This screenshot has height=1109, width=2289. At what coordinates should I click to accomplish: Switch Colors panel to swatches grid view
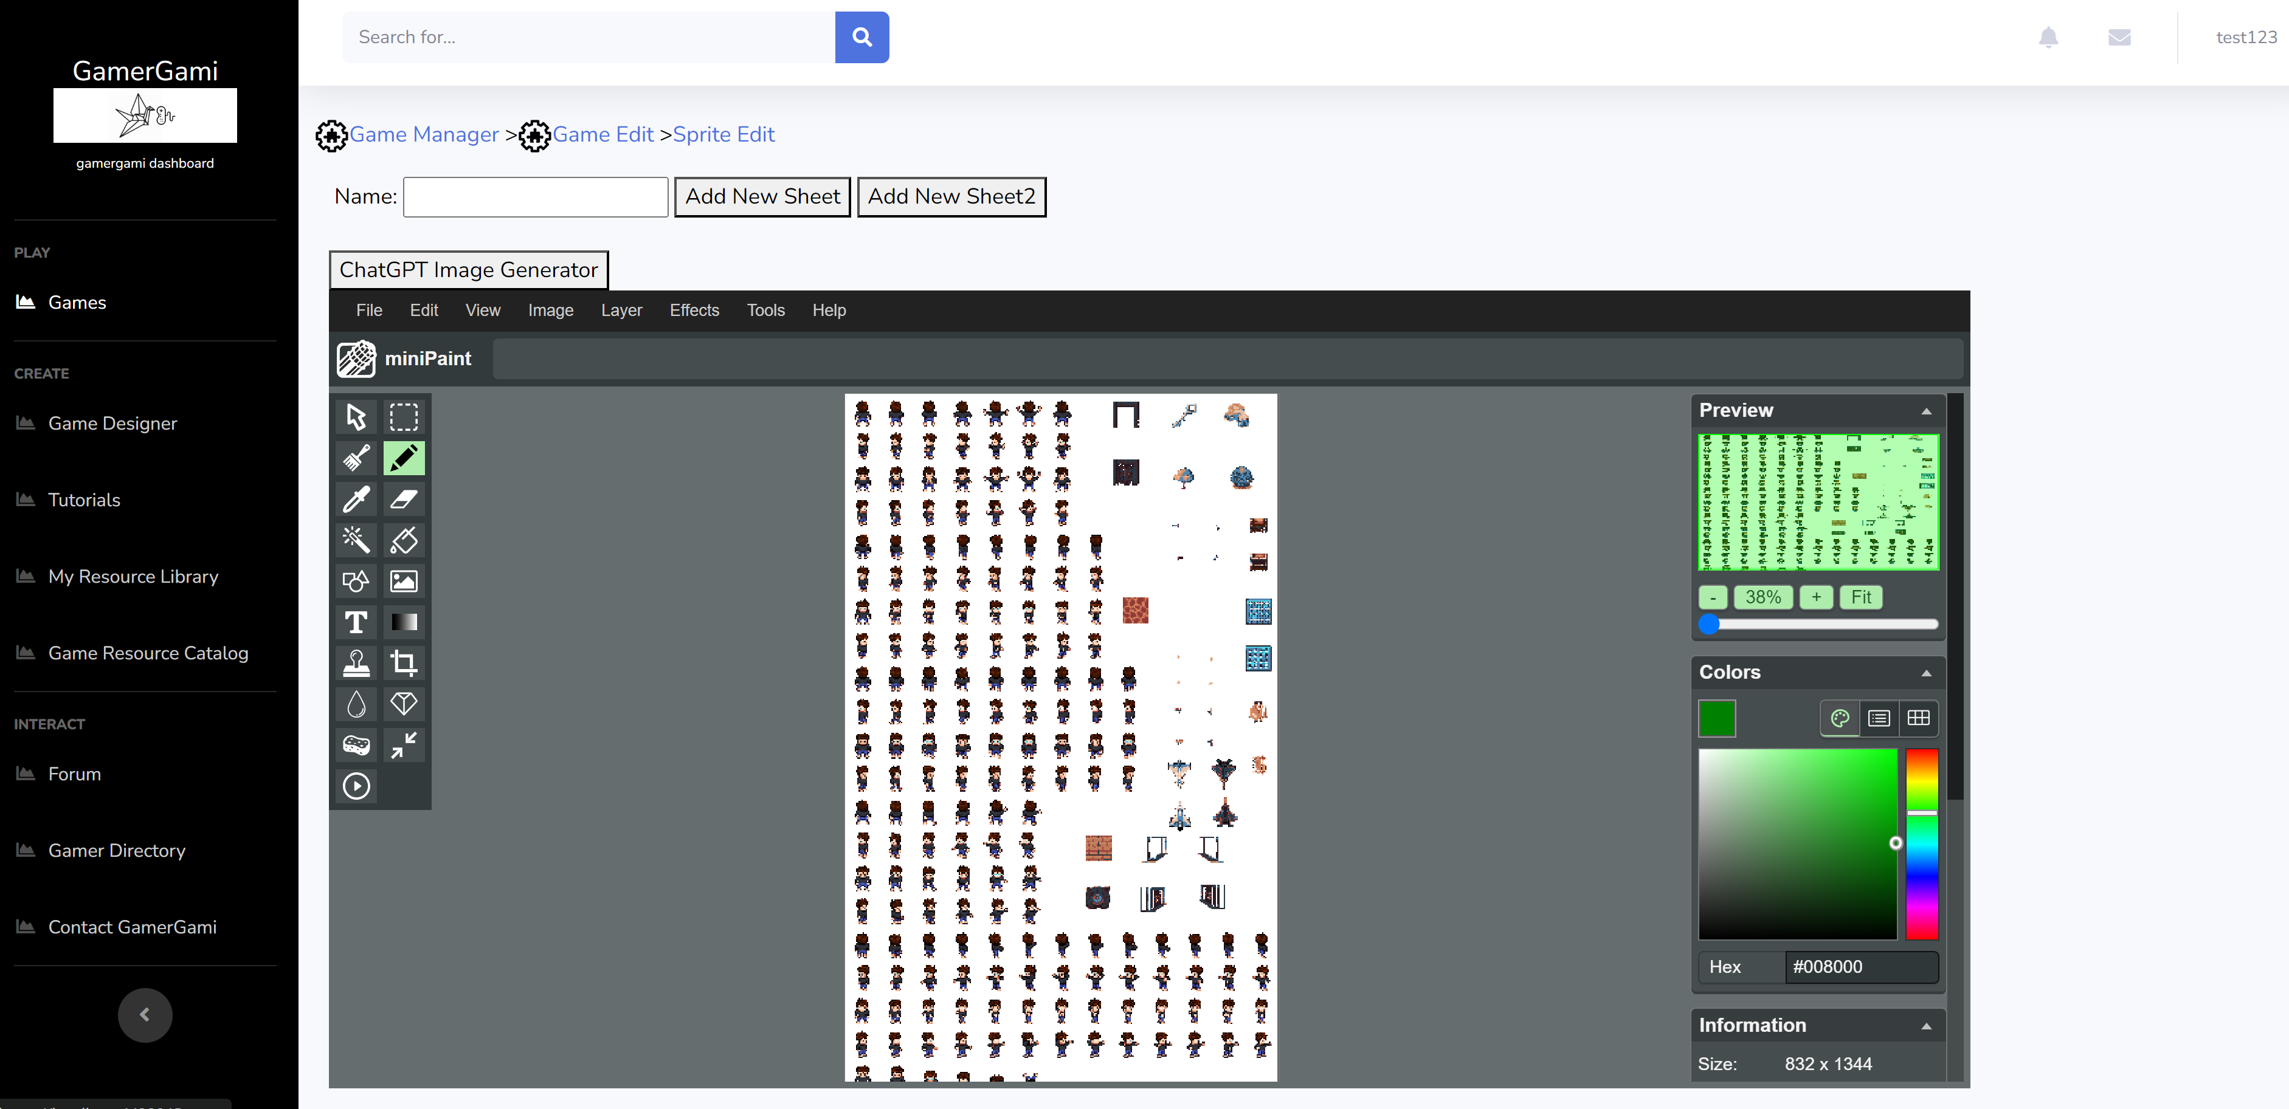(1918, 718)
